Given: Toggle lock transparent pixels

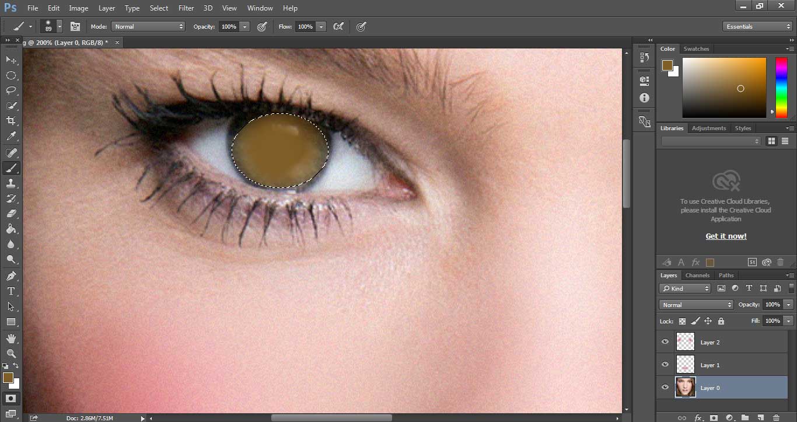Looking at the screenshot, I should point(682,321).
